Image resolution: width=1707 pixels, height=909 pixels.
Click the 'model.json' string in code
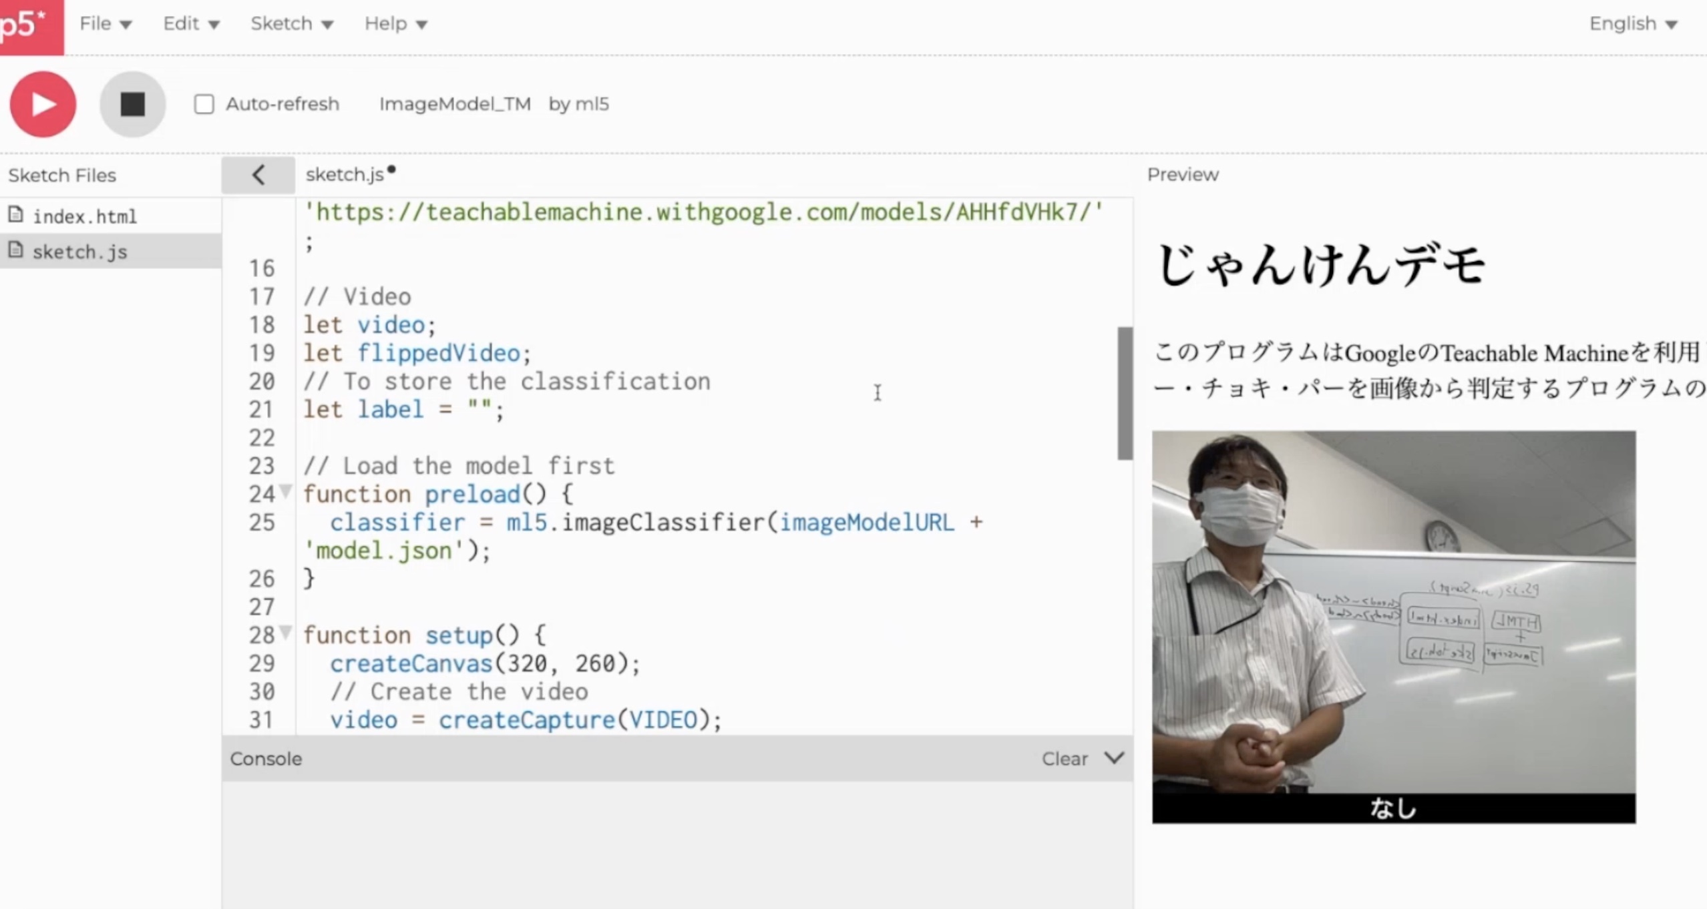tap(384, 551)
